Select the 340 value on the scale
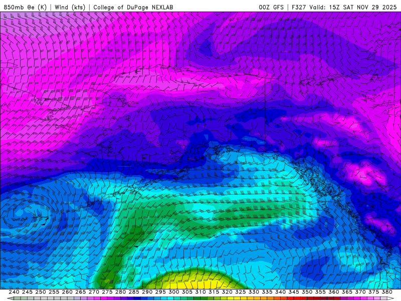Screen dimensions: 401x301 click(280, 292)
